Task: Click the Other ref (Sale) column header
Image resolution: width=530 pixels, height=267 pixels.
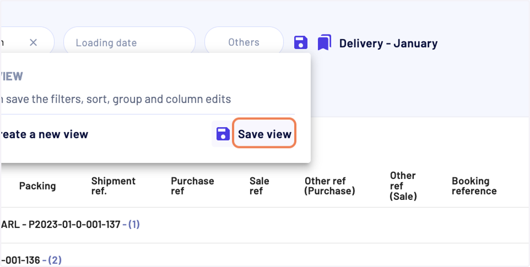Action: pos(403,186)
